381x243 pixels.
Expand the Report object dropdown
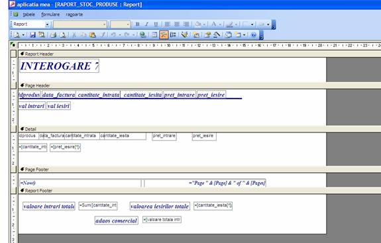pos(47,24)
